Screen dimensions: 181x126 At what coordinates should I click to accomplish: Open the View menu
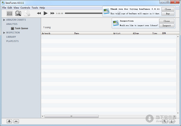pyautogui.click(x=16, y=8)
